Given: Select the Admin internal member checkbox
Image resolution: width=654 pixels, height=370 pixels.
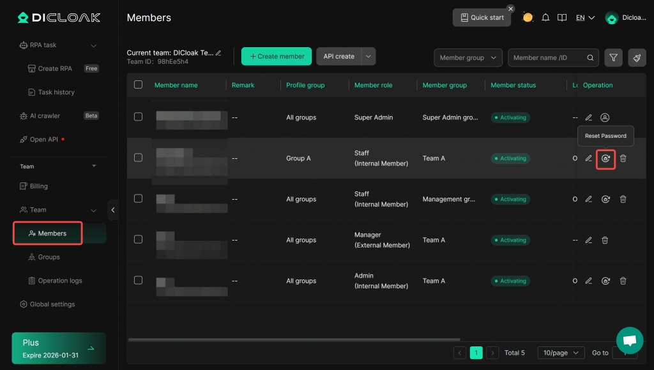Looking at the screenshot, I should click(x=139, y=281).
